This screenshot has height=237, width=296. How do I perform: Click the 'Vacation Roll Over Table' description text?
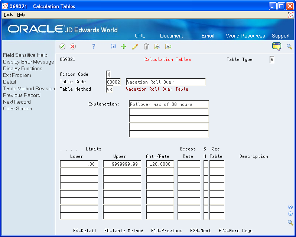coord(157,89)
